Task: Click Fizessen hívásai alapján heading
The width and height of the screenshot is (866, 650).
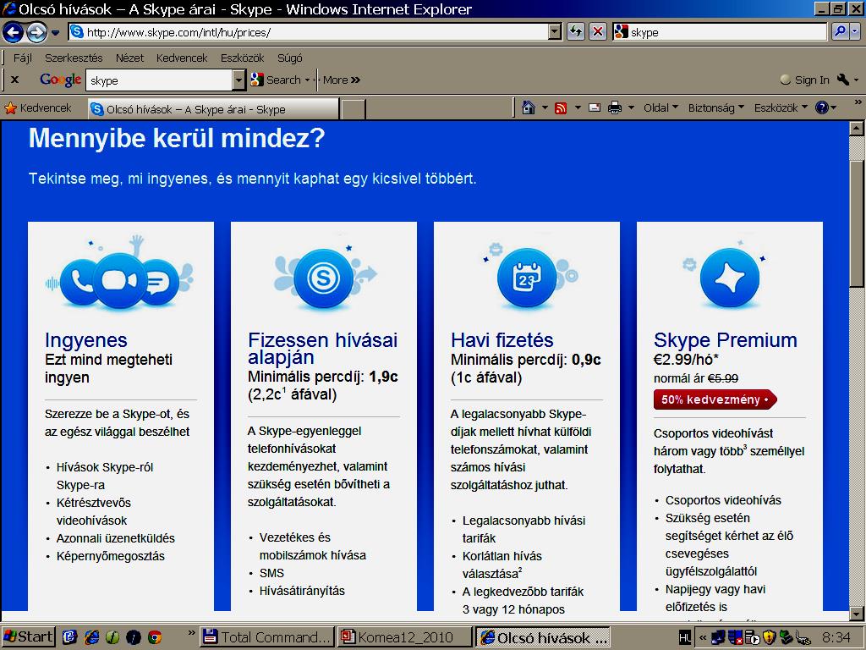Action: [x=322, y=348]
